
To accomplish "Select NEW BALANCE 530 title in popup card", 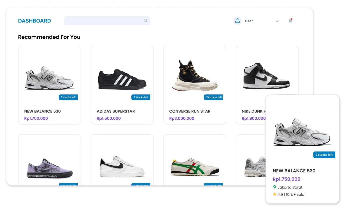I will [x=294, y=171].
